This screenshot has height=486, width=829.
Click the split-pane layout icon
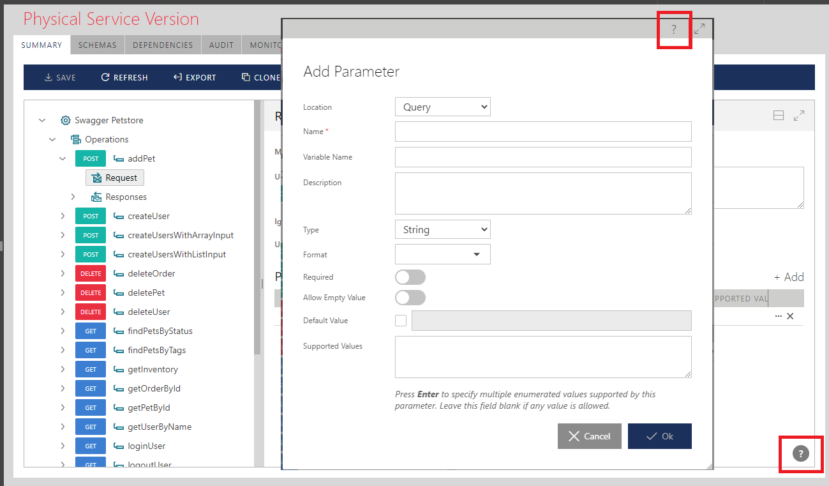pos(779,116)
